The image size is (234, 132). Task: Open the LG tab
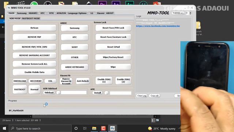point(92,13)
